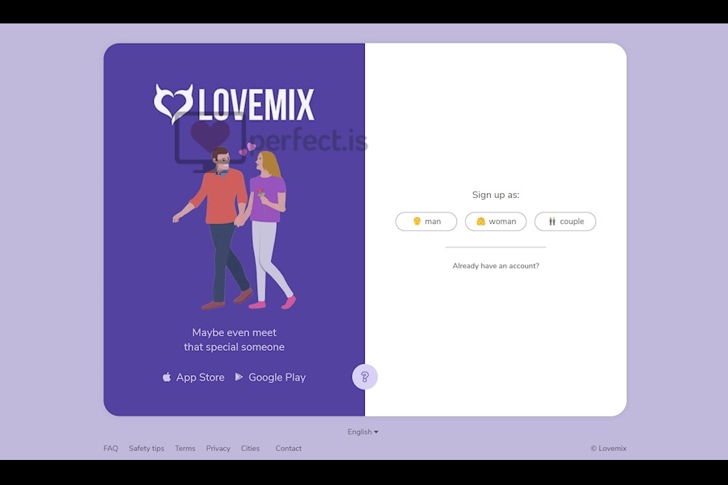728x485 pixels.
Task: Sign up as woman
Action: coord(496,221)
